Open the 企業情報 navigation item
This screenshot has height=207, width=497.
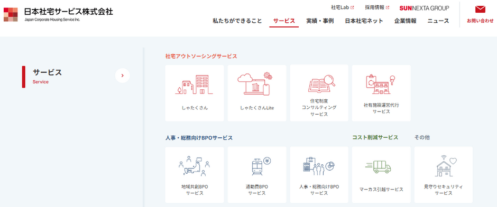pyautogui.click(x=406, y=21)
